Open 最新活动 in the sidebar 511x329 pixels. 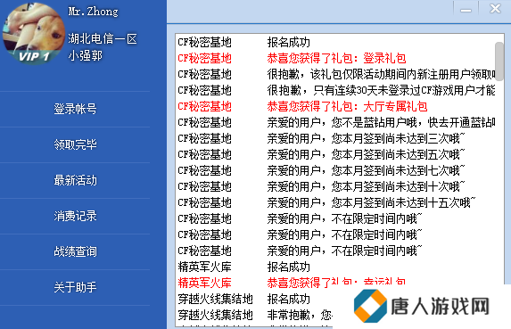(x=75, y=180)
